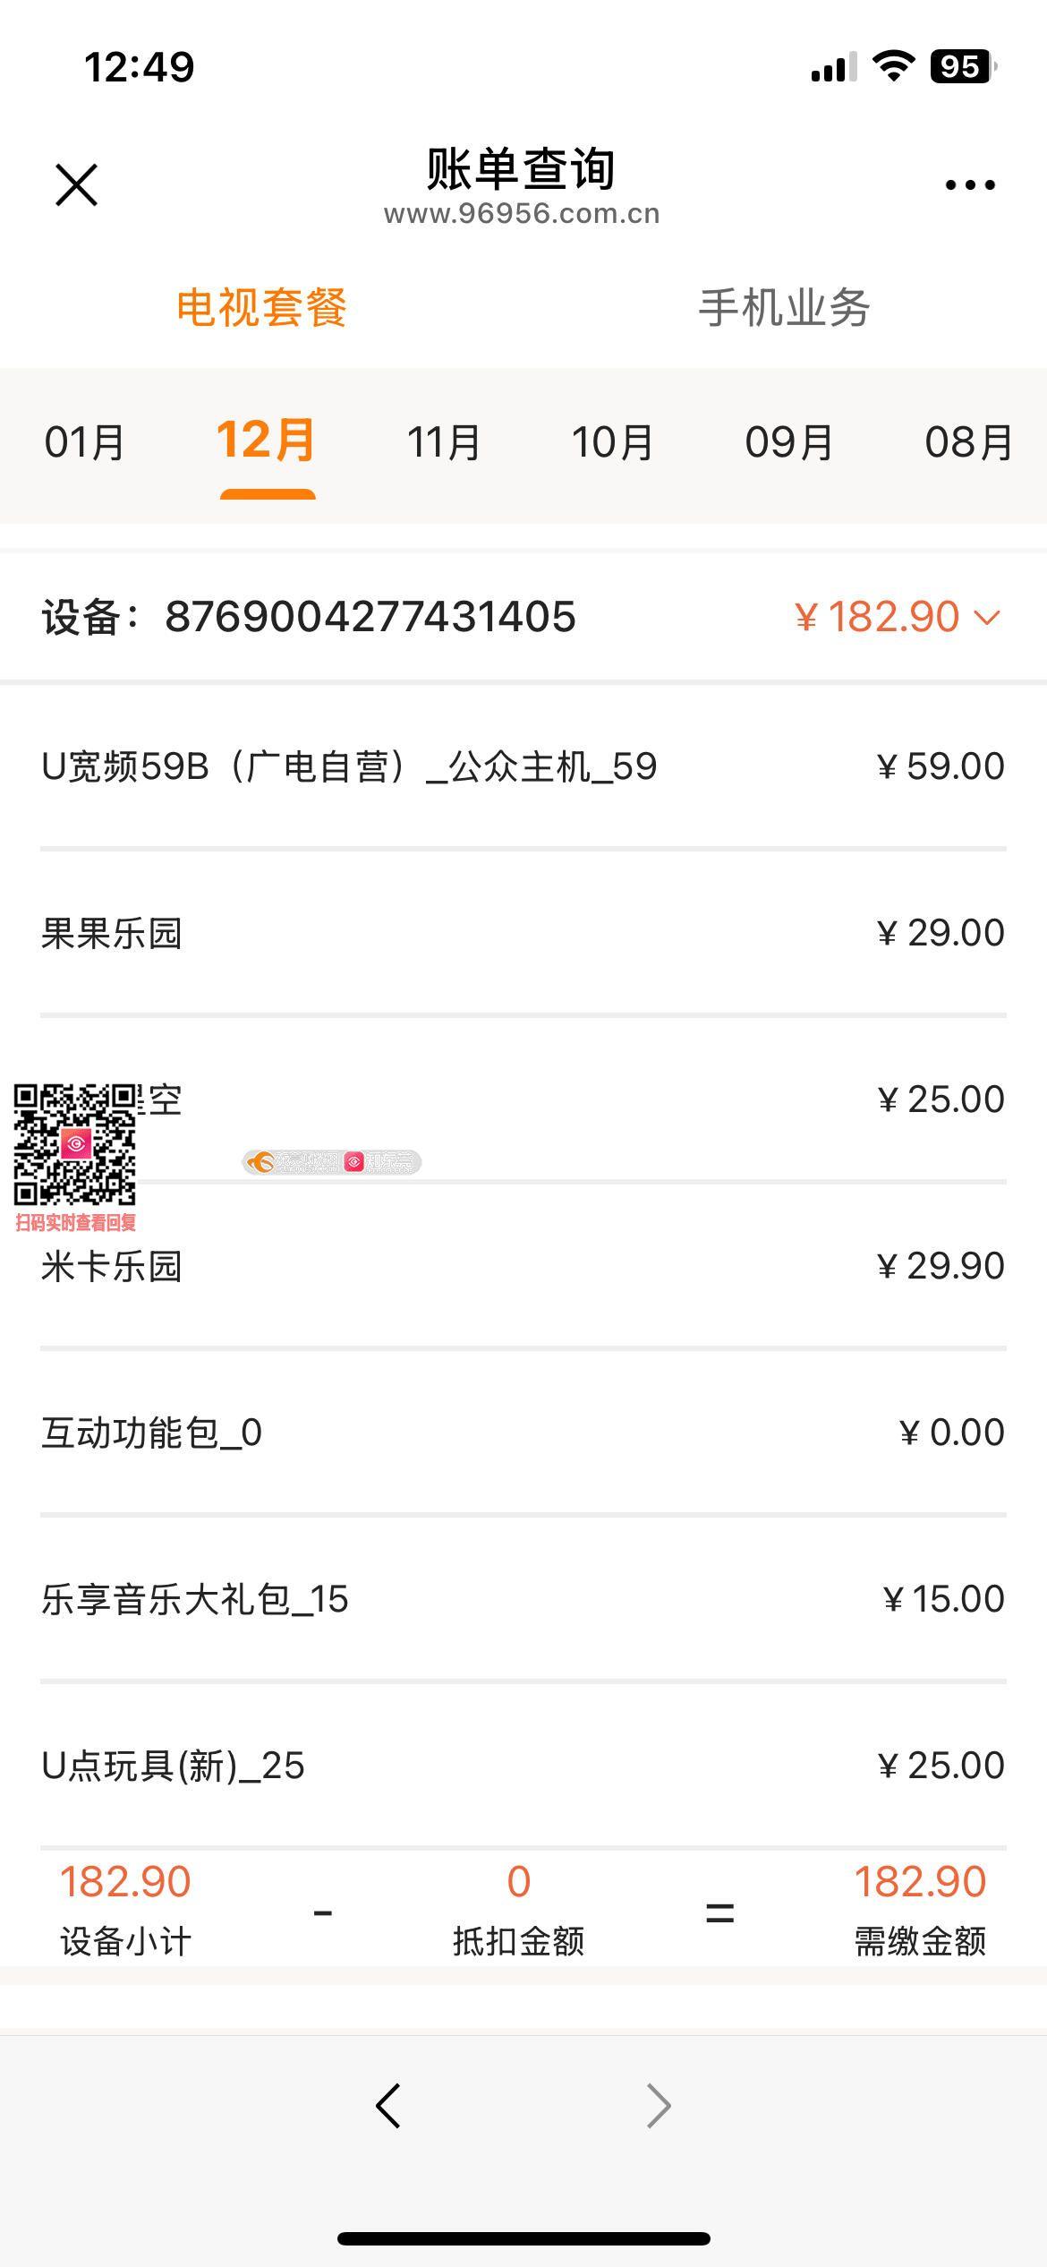Switch to the 手机业务 tab
The height and width of the screenshot is (2267, 1047).
pyautogui.click(x=784, y=308)
